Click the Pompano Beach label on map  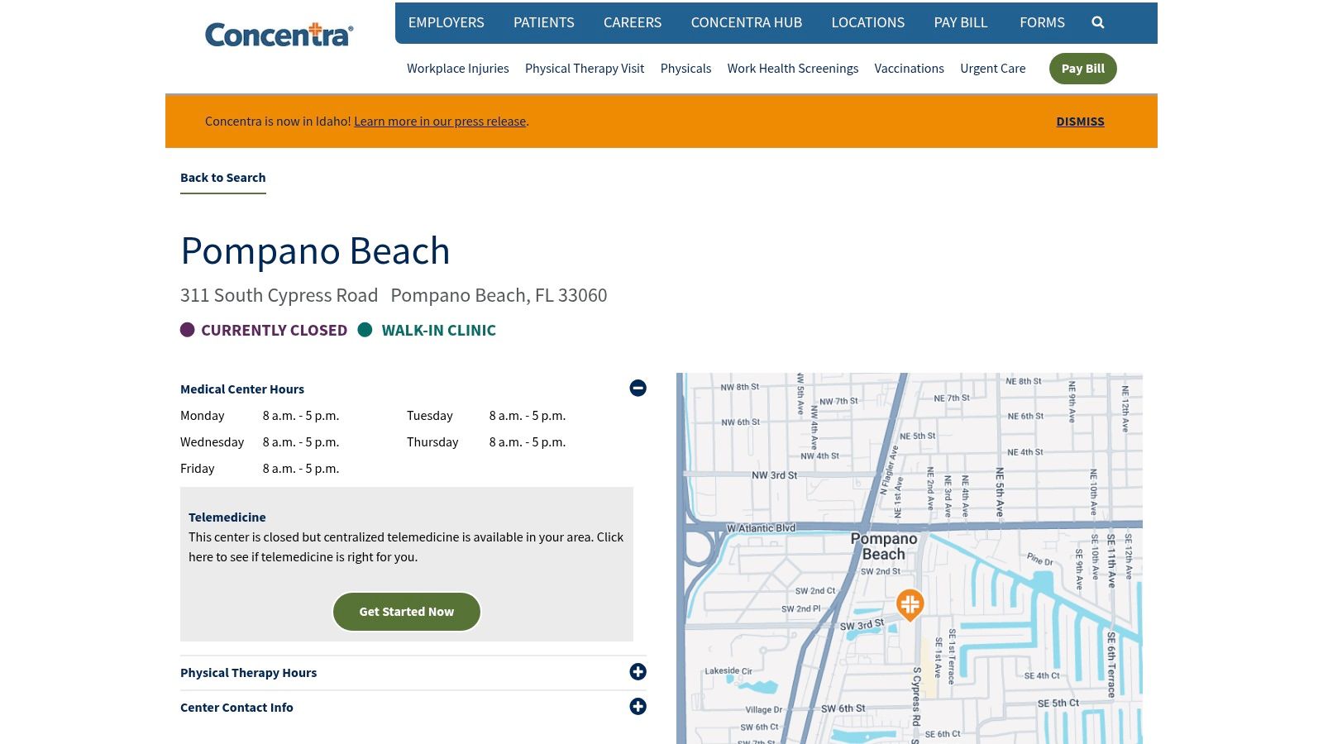pyautogui.click(x=884, y=546)
